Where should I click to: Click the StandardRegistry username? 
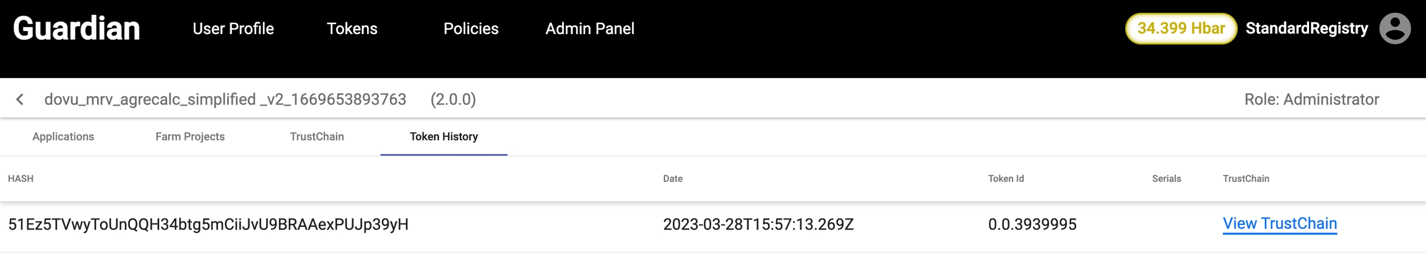tap(1307, 28)
